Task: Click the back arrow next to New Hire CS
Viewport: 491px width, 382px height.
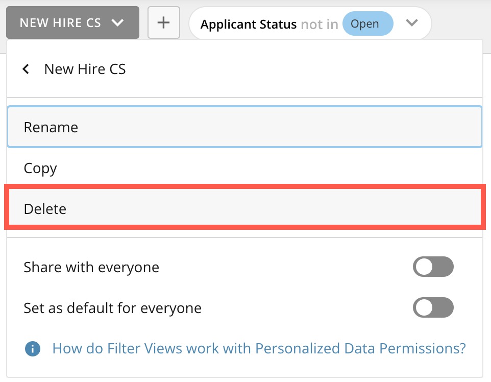Action: 26,68
